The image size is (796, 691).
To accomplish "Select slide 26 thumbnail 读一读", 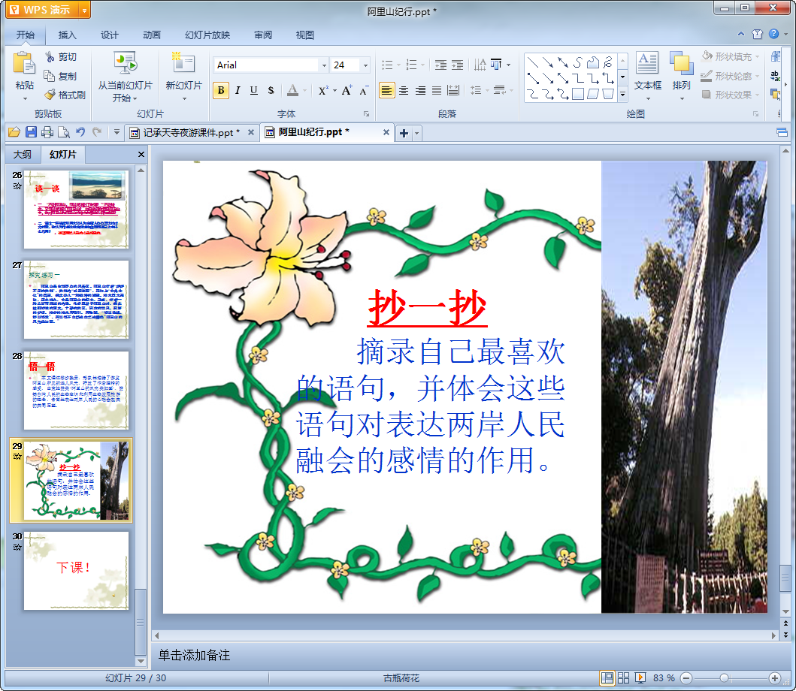I will tap(76, 209).
